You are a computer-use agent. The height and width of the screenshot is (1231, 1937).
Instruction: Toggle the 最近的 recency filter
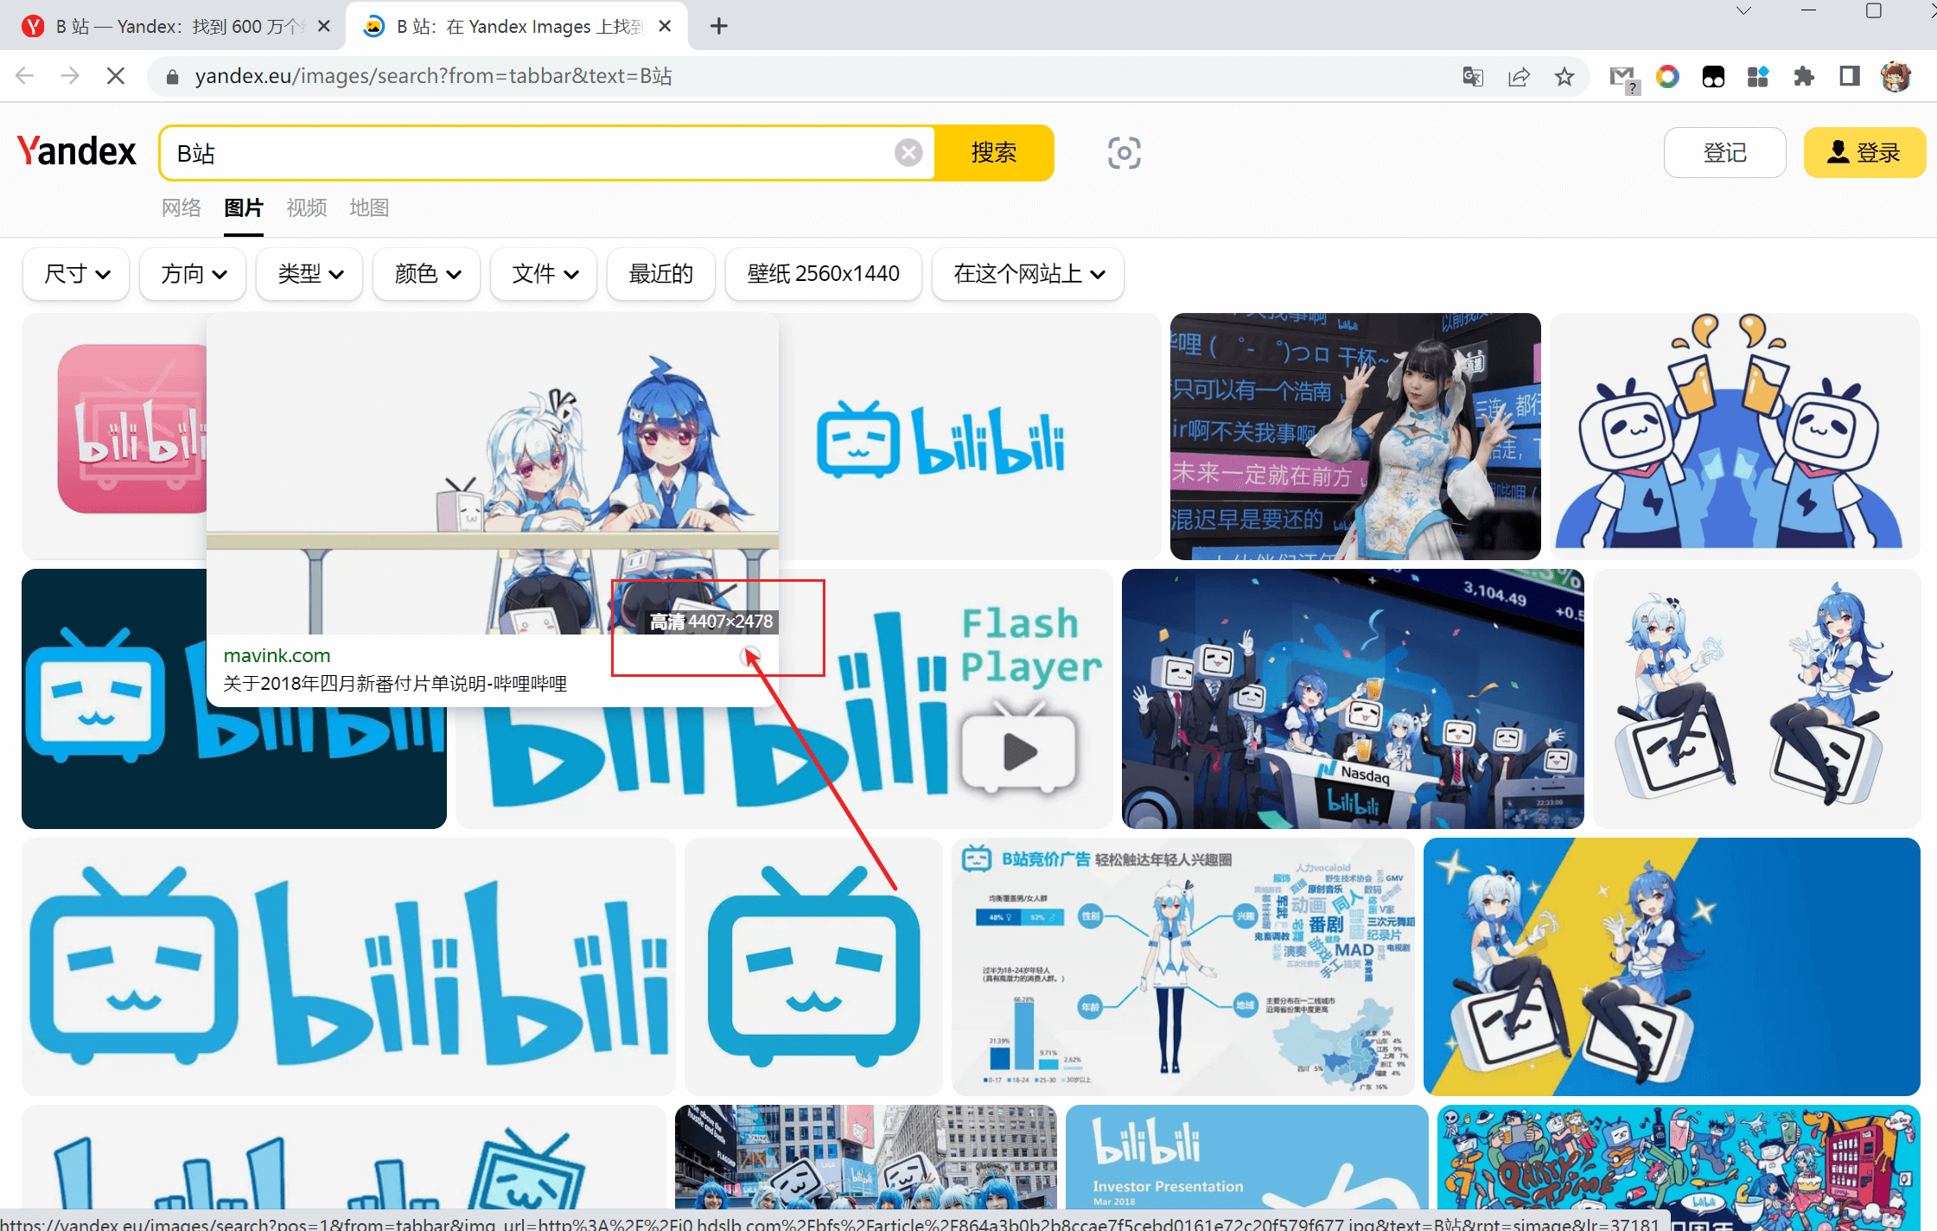[660, 273]
